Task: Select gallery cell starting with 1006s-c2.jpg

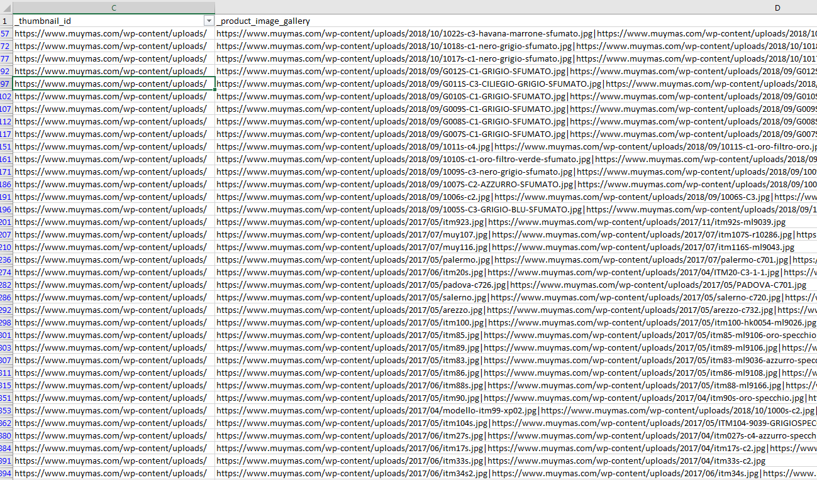Action: [516, 197]
